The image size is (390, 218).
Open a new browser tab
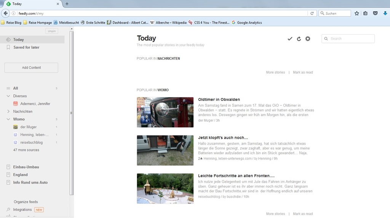click(x=67, y=4)
